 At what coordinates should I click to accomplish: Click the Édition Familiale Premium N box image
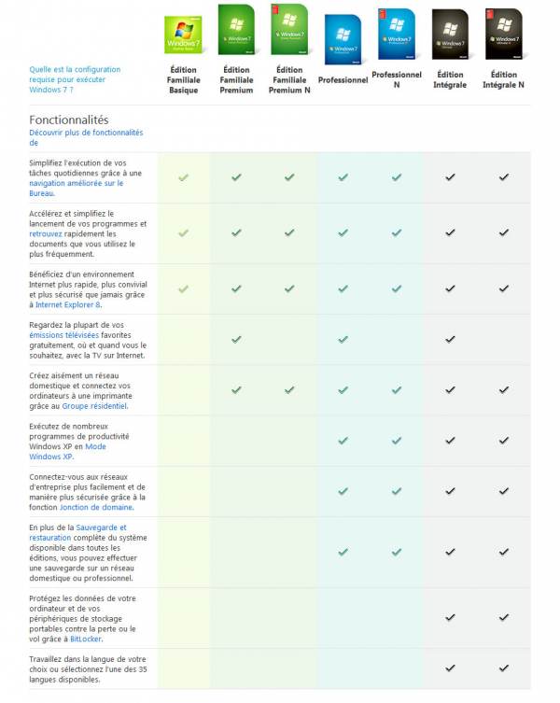coord(289,30)
